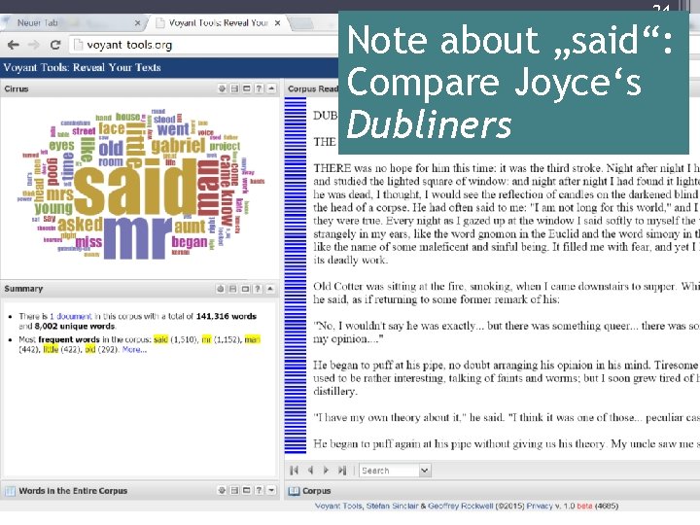Open options gear for Words in Entire Corpus
700x525 pixels.
(222, 490)
